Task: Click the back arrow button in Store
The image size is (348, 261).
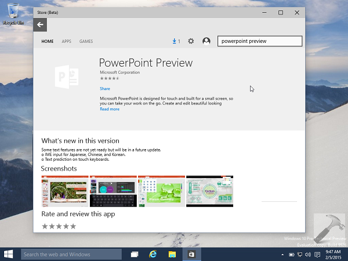Action: [39, 24]
